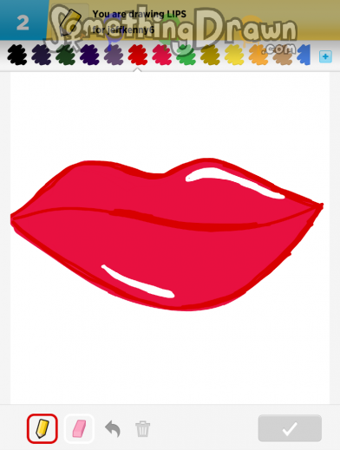Switch to the pink eraser tool

[x=79, y=428]
